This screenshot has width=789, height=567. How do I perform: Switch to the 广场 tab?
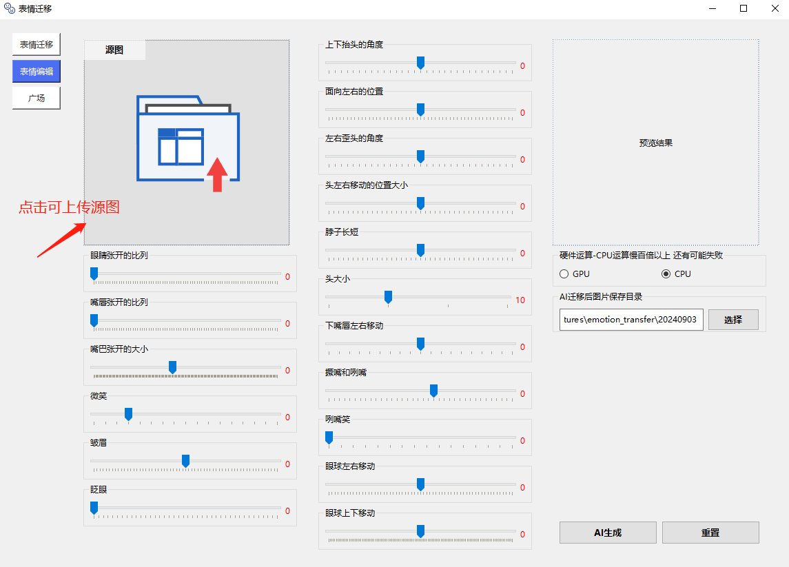tap(37, 98)
